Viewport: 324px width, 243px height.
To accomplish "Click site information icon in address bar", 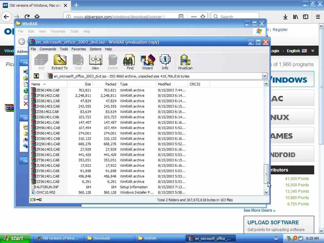I will (69, 16).
